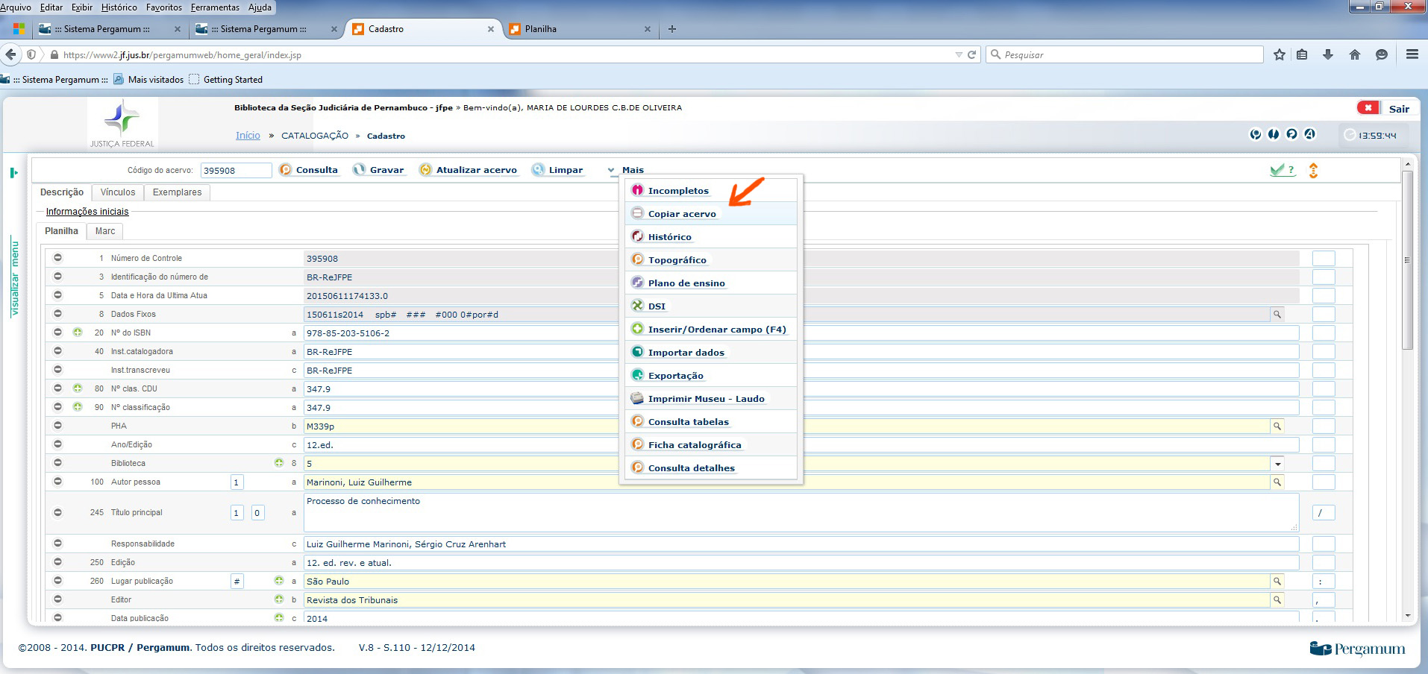Open the Biblioteca dropdown arrow
Viewport: 1428px width, 674px height.
(1277, 464)
